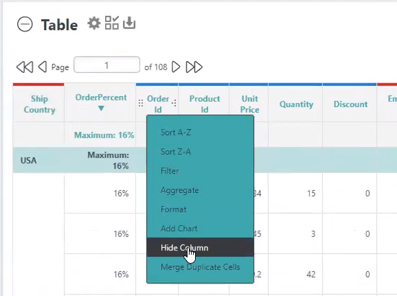397x296 pixels.
Task: Go to first page double-arrow icon
Action: click(25, 67)
